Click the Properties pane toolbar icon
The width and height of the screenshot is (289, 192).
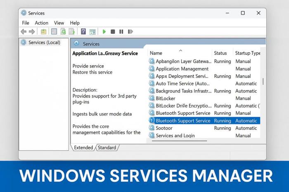[x=92, y=32]
